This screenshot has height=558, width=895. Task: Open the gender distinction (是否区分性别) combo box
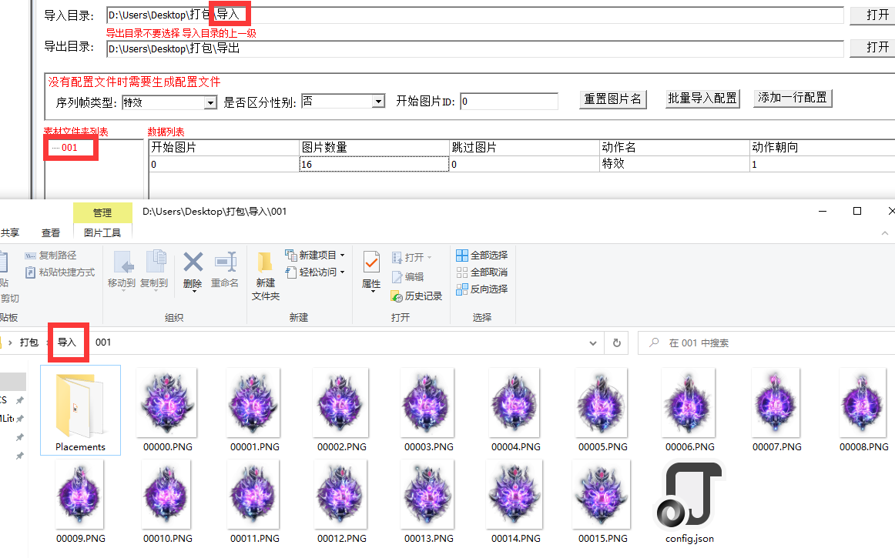pyautogui.click(x=378, y=102)
